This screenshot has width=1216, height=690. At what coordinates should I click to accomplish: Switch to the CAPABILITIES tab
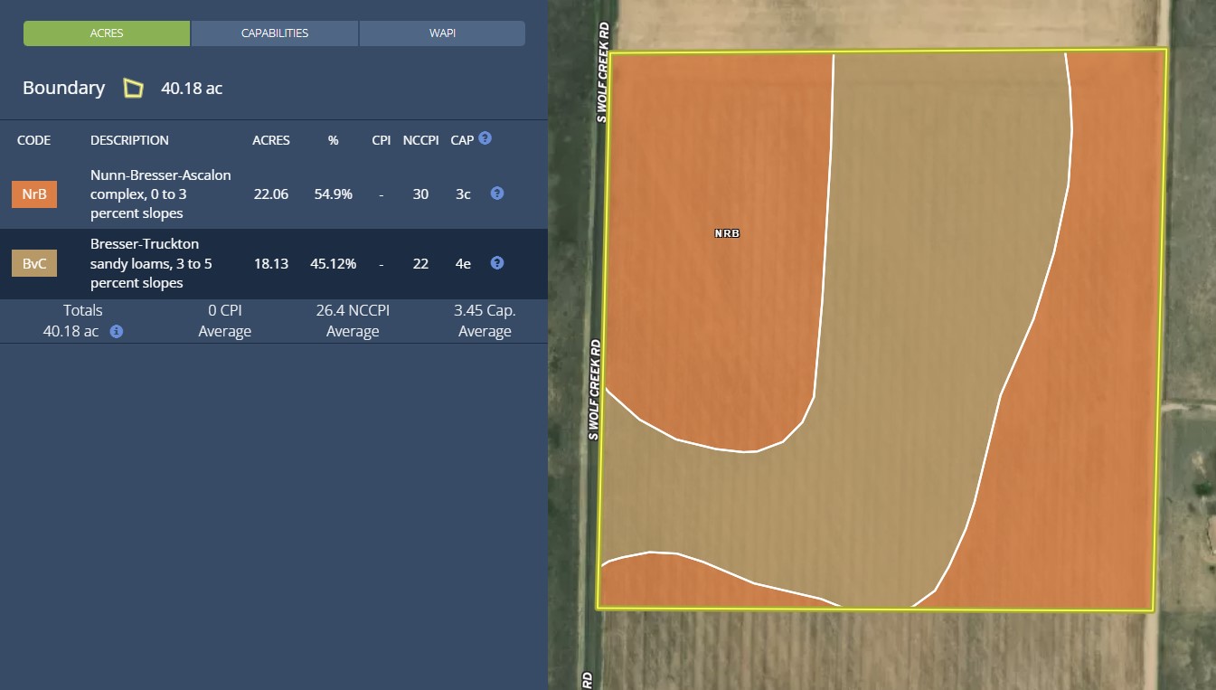[274, 33]
